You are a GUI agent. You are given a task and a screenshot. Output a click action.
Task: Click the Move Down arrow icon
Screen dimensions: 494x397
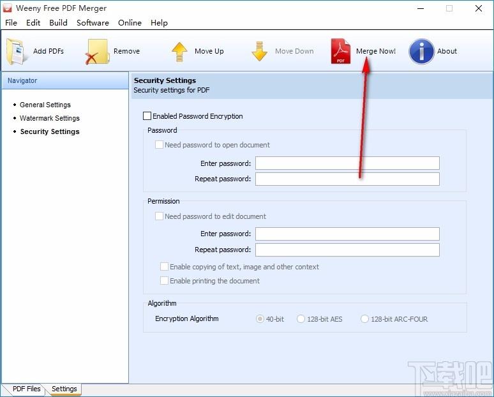(259, 51)
